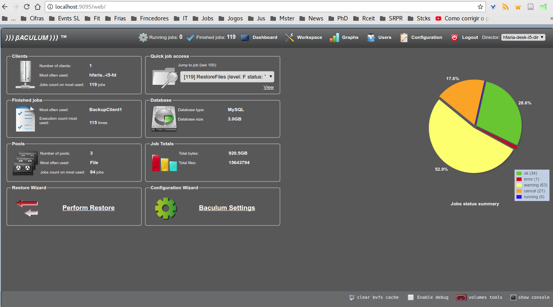This screenshot has width=553, height=307.
Task: Open the Dashboard page
Action: (x=265, y=37)
